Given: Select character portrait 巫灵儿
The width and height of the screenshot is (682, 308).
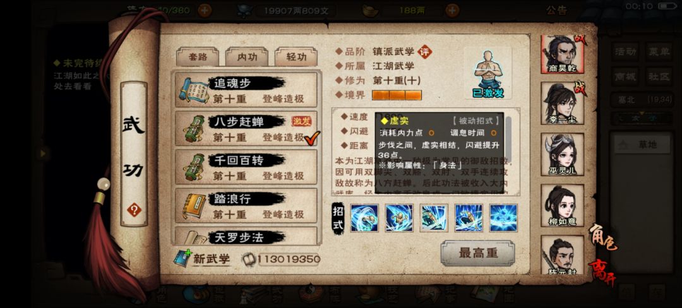Looking at the screenshot, I should [562, 154].
